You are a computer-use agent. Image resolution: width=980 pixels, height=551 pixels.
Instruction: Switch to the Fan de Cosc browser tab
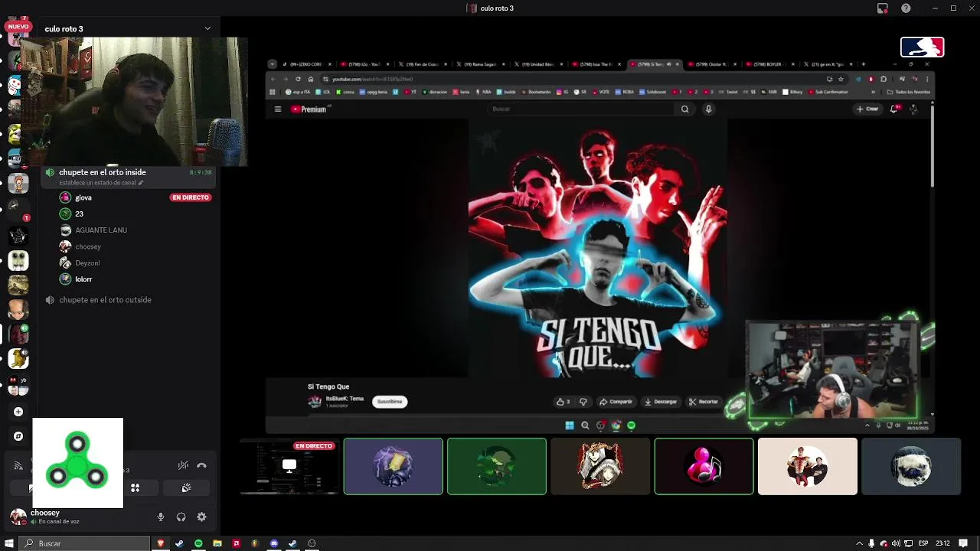[422, 64]
